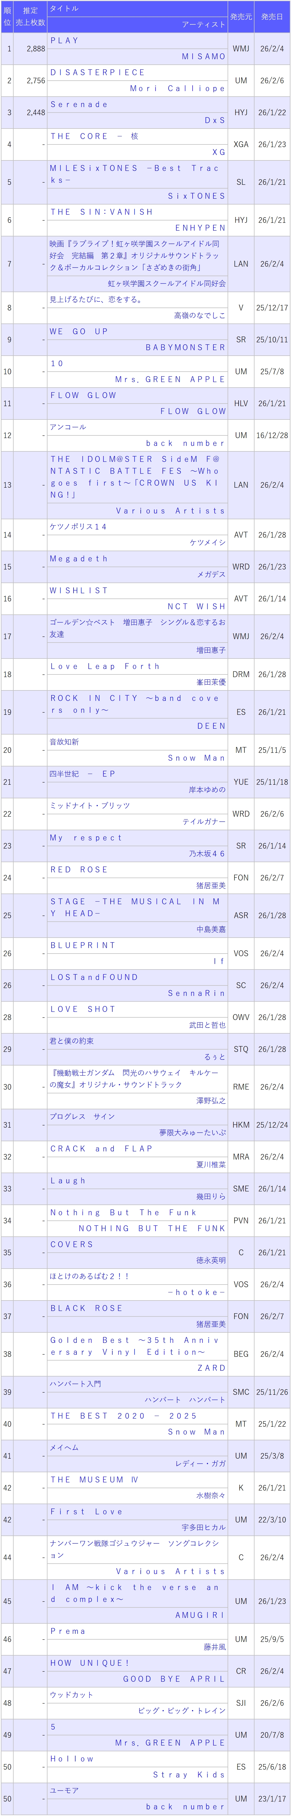Select the artist ENHYPEN
The image size is (291, 1816).
coord(200,228)
